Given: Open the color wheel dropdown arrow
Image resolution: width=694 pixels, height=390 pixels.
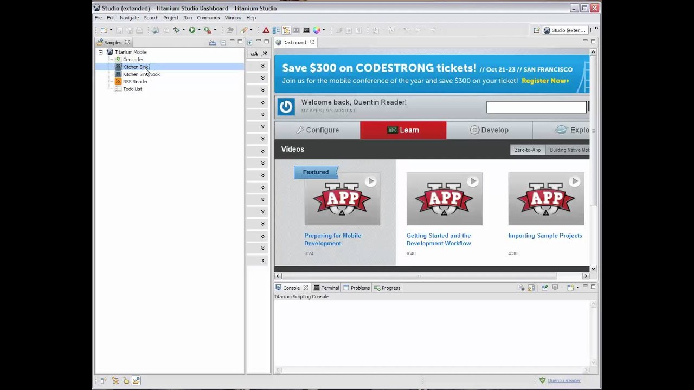Looking at the screenshot, I should (324, 30).
